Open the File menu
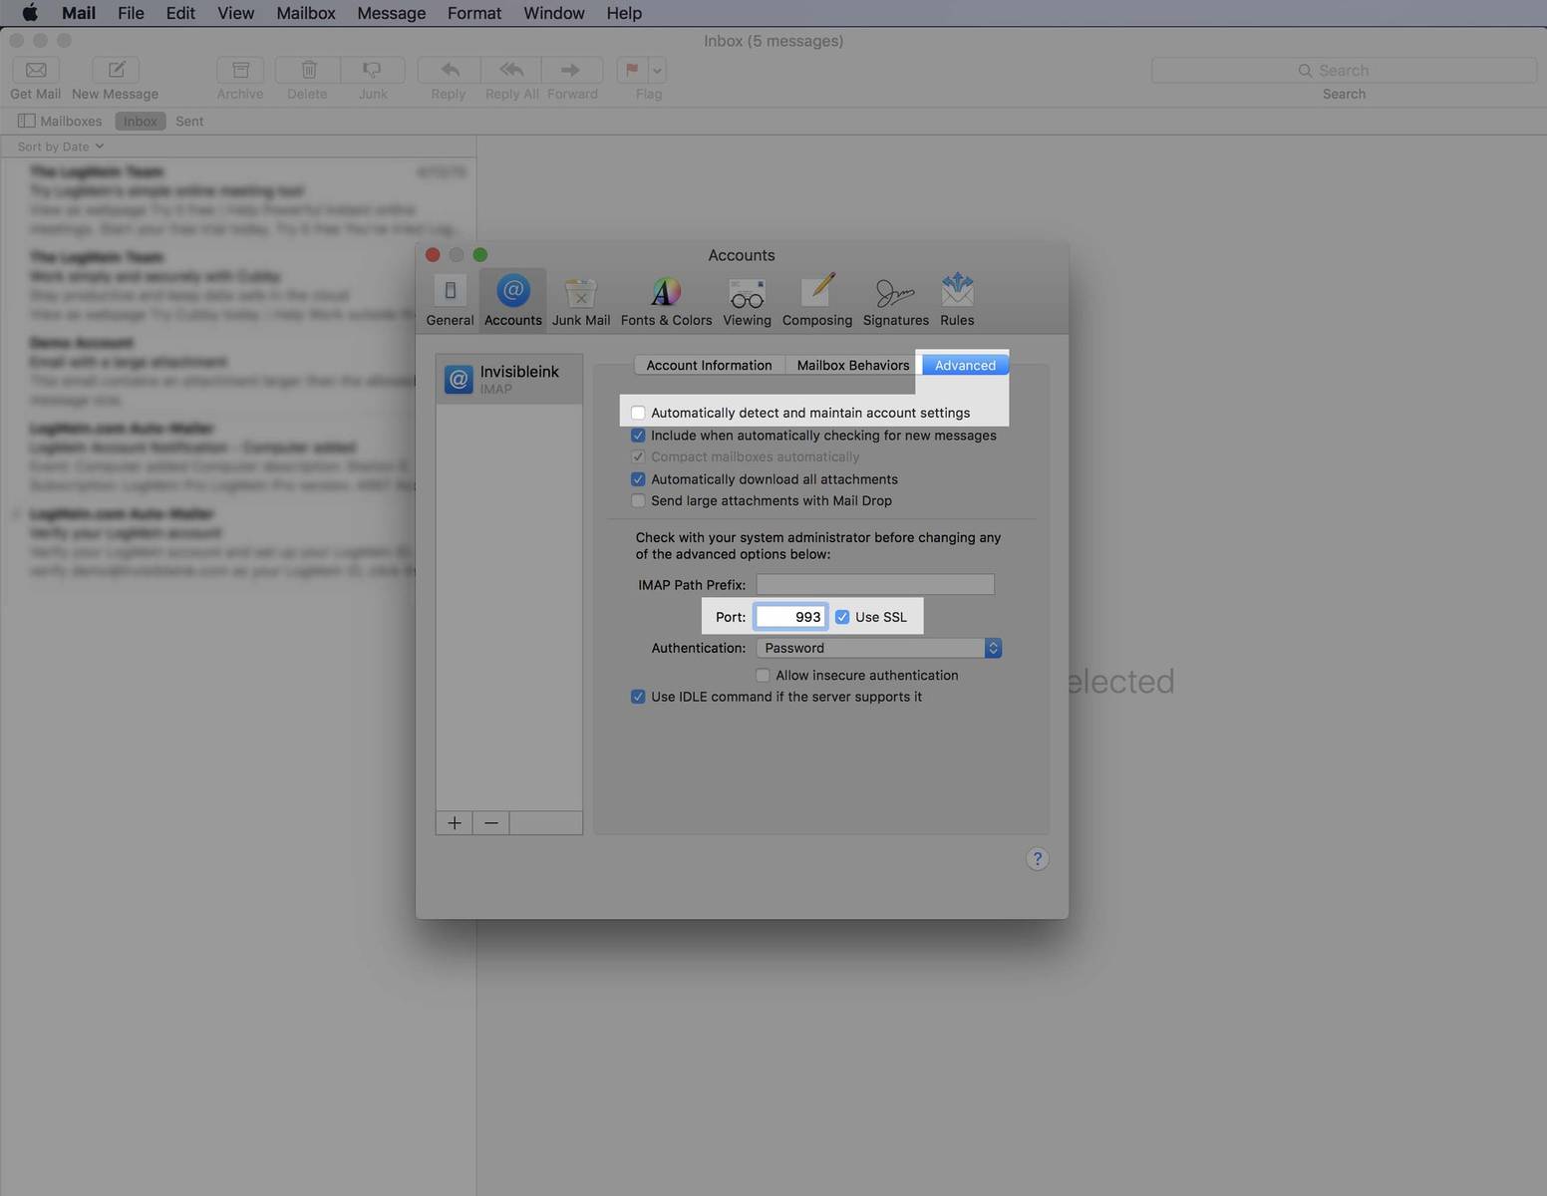The width and height of the screenshot is (1547, 1196). 131,13
